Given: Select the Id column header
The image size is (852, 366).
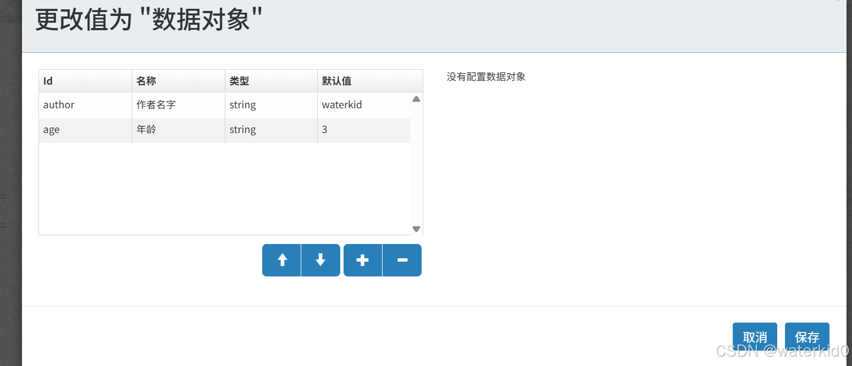Looking at the screenshot, I should pos(85,81).
